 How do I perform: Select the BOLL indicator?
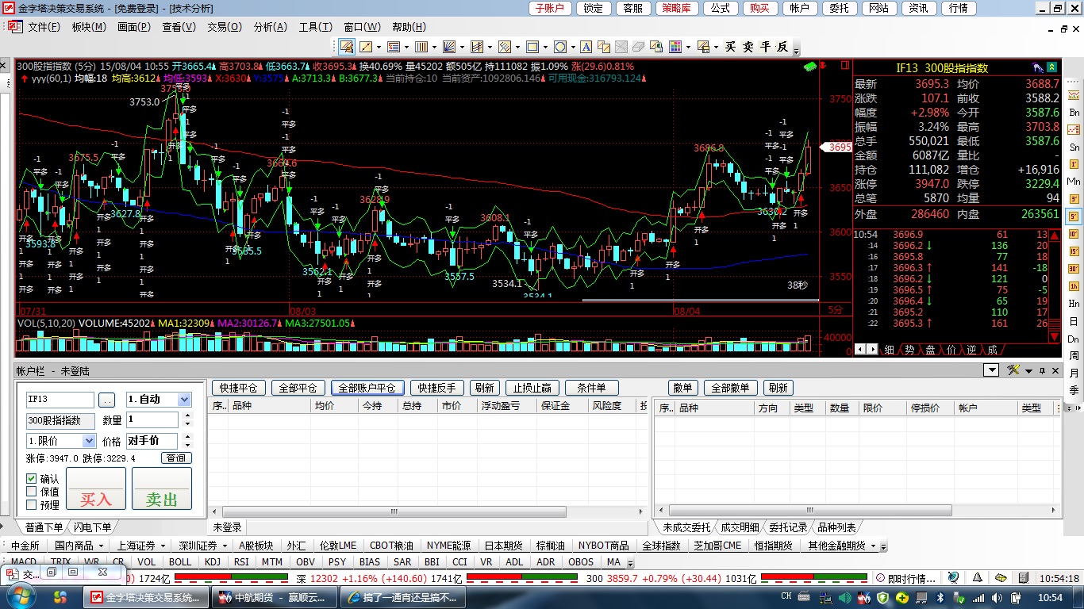click(x=180, y=562)
